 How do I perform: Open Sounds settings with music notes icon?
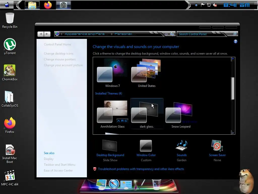[x=182, y=145]
